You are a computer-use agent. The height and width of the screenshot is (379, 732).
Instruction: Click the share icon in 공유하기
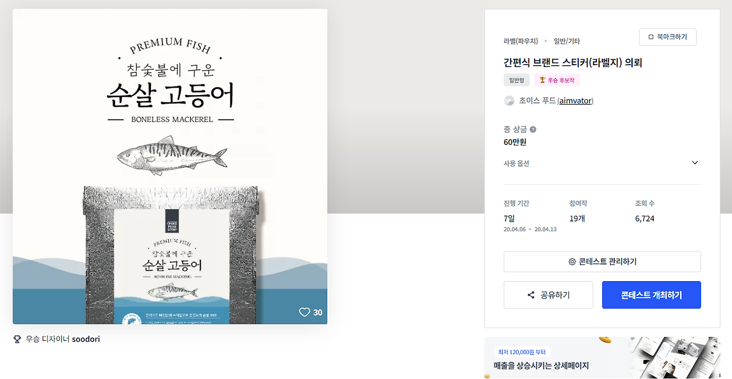[531, 295]
